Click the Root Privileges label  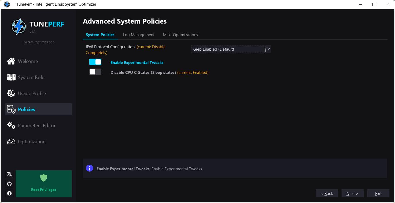(x=43, y=190)
